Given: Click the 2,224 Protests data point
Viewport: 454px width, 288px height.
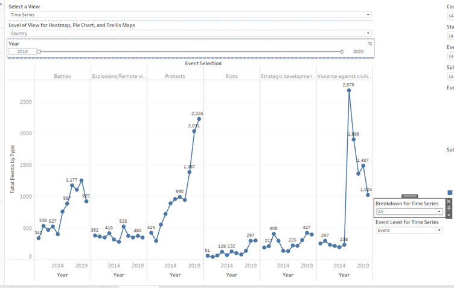Looking at the screenshot, I should pos(199,119).
